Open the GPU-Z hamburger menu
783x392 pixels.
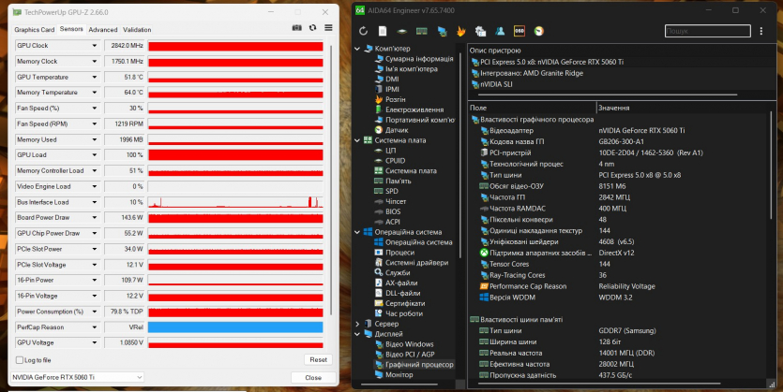tap(328, 28)
